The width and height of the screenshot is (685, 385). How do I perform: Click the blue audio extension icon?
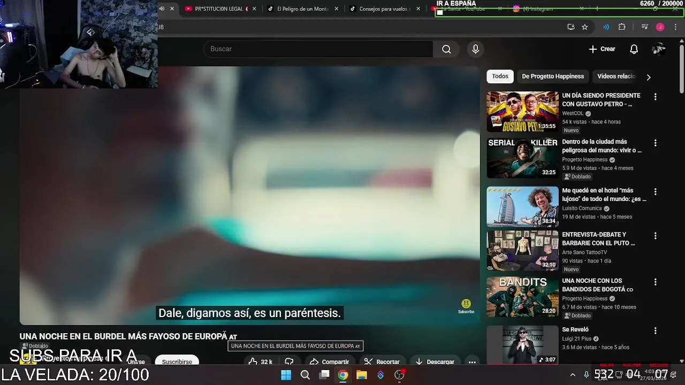pyautogui.click(x=606, y=27)
